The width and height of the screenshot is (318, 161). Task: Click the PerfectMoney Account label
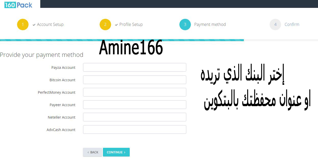pyautogui.click(x=57, y=92)
